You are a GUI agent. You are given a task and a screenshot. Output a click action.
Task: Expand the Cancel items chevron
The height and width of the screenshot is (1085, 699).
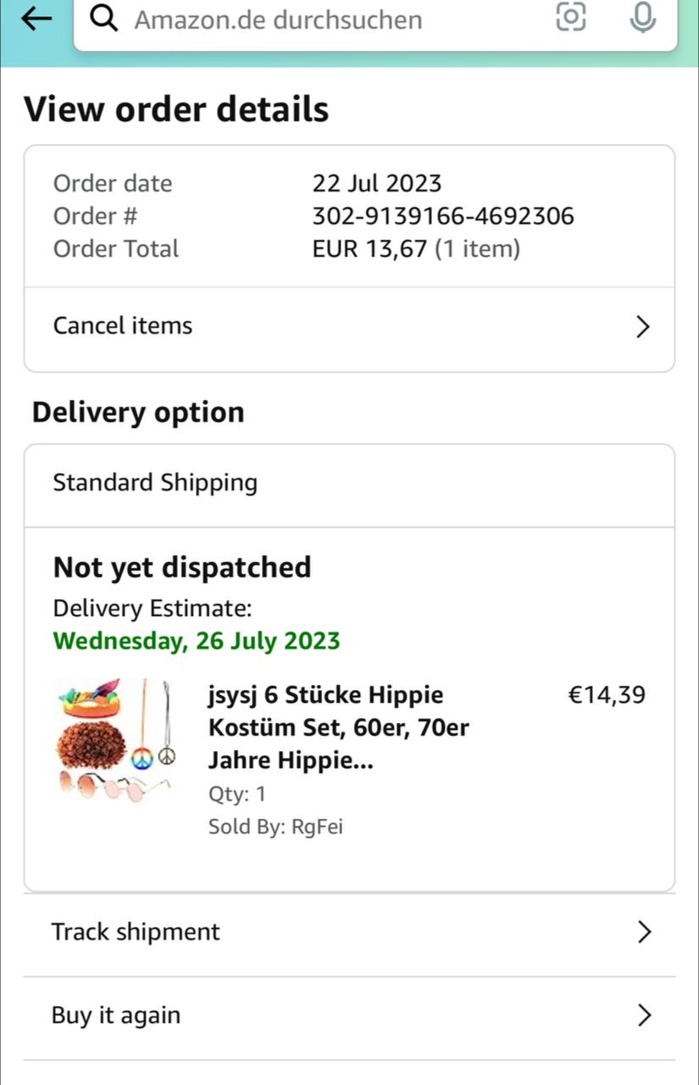coord(643,327)
